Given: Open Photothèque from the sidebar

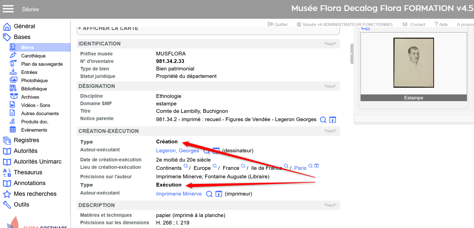Looking at the screenshot, I should click(34, 80).
